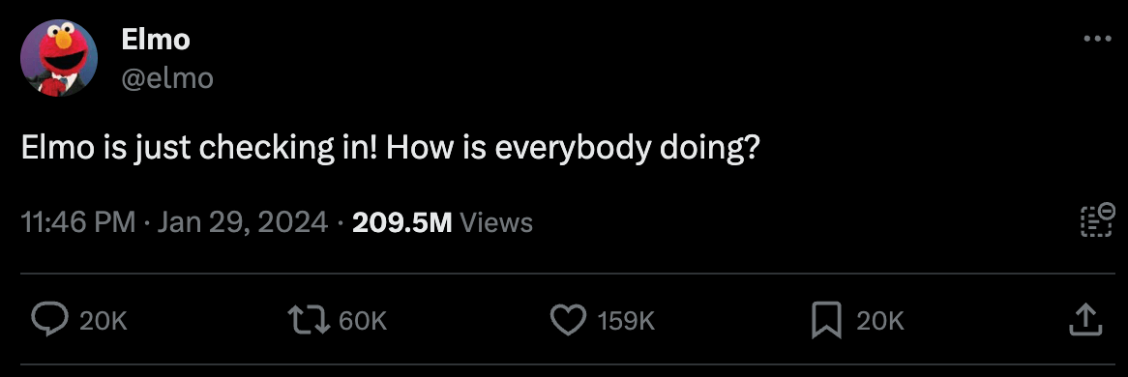Open the share upload arrow icon

(x=1085, y=320)
